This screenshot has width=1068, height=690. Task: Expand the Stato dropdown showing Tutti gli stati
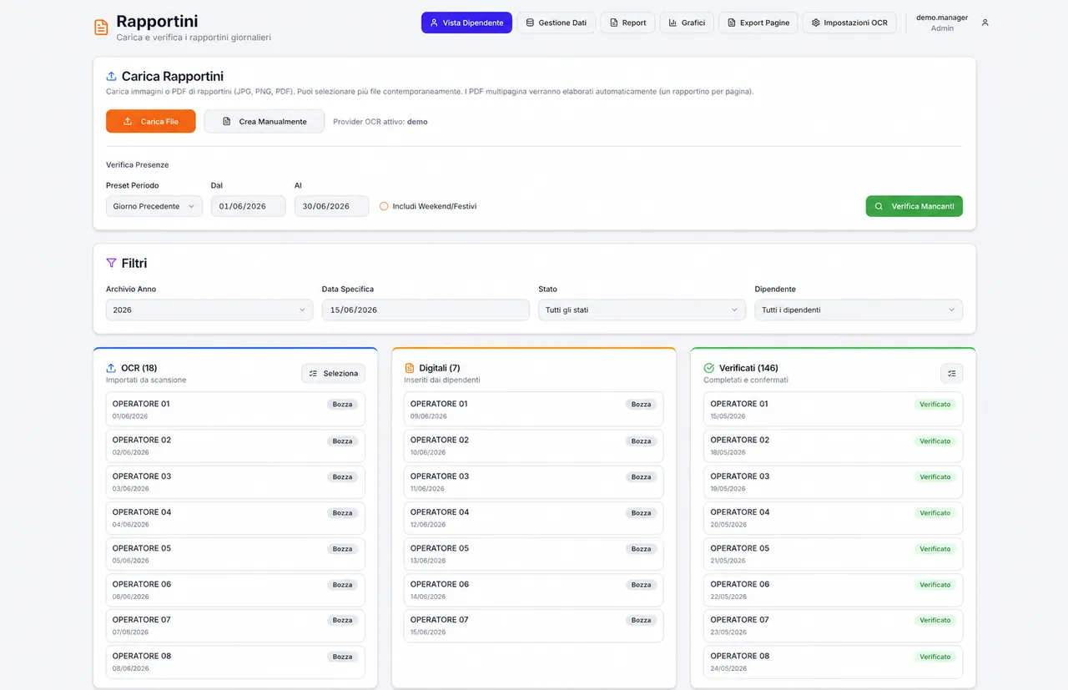[642, 310]
